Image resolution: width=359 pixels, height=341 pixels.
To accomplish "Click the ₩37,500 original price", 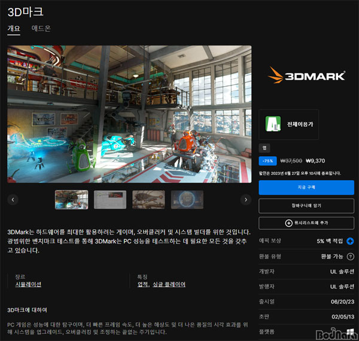I will click(x=291, y=161).
